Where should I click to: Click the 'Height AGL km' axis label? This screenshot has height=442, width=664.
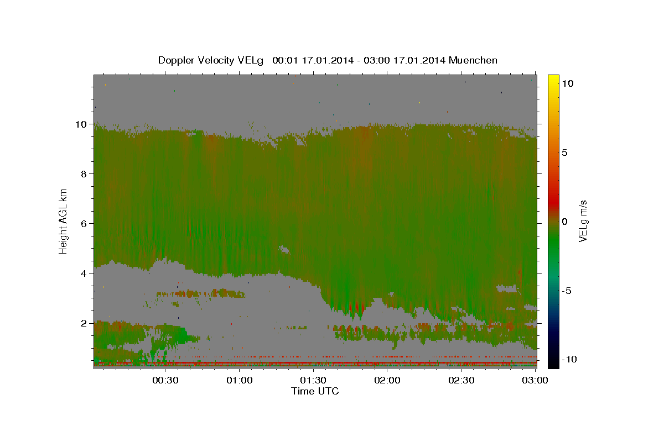point(64,221)
